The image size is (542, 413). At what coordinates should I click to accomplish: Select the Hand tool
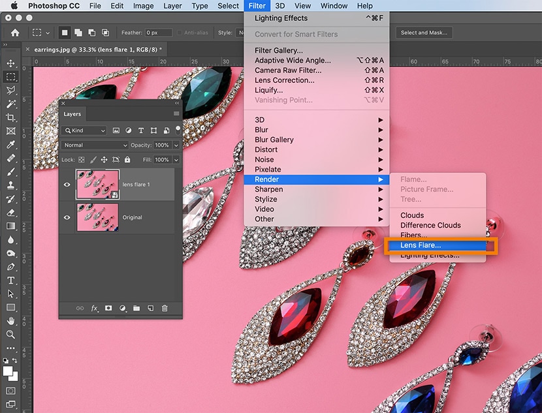coord(11,320)
